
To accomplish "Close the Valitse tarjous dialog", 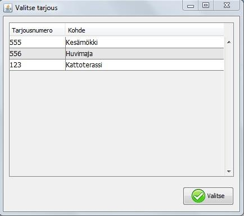I will [x=227, y=5].
